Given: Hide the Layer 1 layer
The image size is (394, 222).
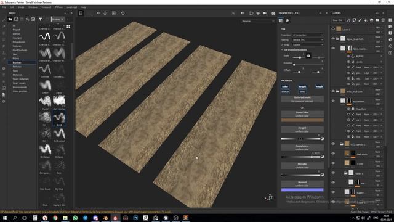Looking at the screenshot, I should pos(333,29).
